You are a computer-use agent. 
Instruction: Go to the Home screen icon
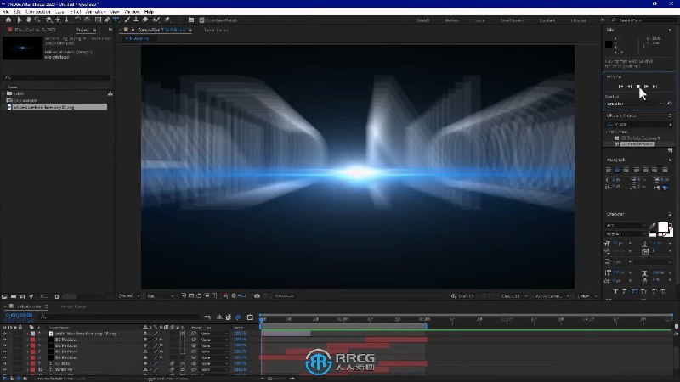pyautogui.click(x=8, y=20)
